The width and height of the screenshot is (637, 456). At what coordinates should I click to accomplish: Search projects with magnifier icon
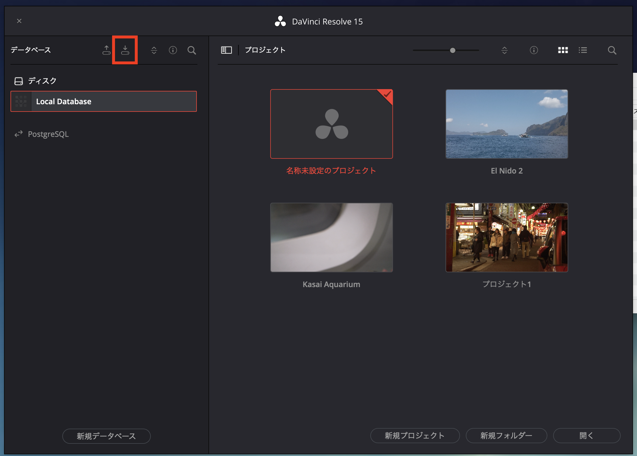pyautogui.click(x=612, y=50)
